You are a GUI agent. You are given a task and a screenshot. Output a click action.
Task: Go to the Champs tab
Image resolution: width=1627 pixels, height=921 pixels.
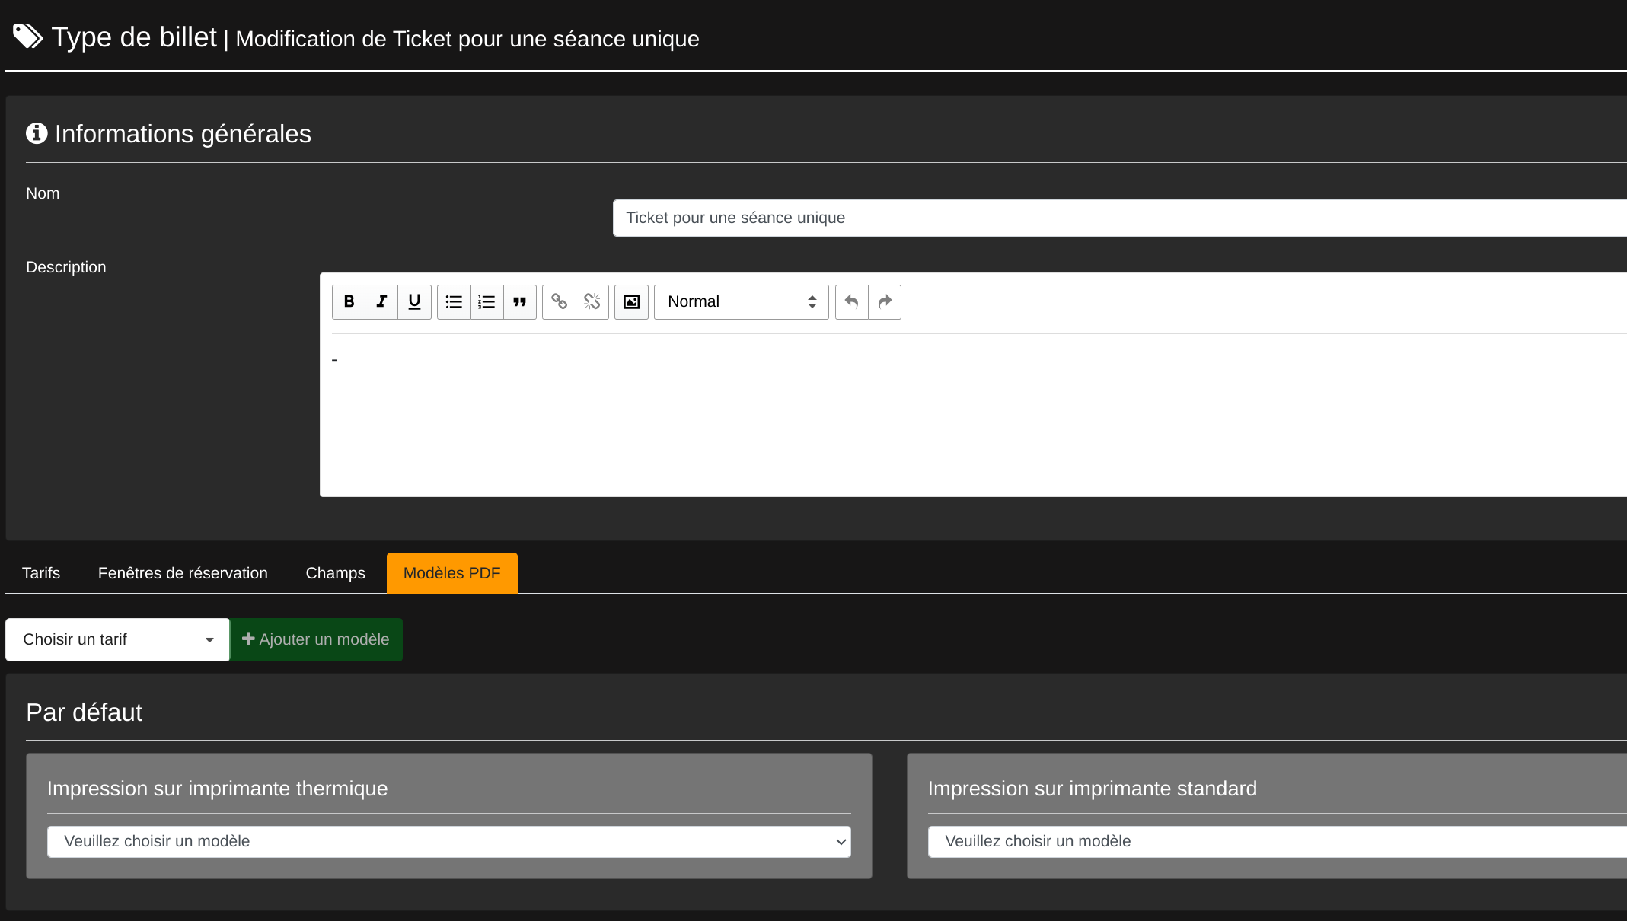pyautogui.click(x=335, y=573)
